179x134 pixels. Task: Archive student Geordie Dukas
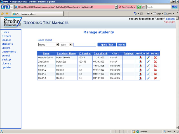pos(140,58)
